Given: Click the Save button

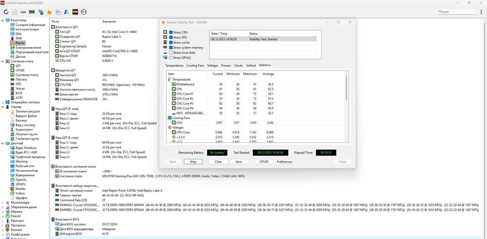Looking at the screenshot, I should click(239, 162).
